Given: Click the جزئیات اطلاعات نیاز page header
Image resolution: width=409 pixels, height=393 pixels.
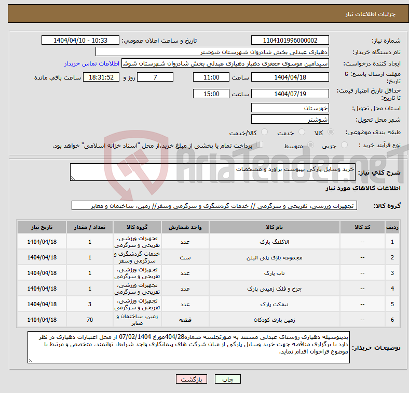Looking at the screenshot, I should pyautogui.click(x=370, y=14).
